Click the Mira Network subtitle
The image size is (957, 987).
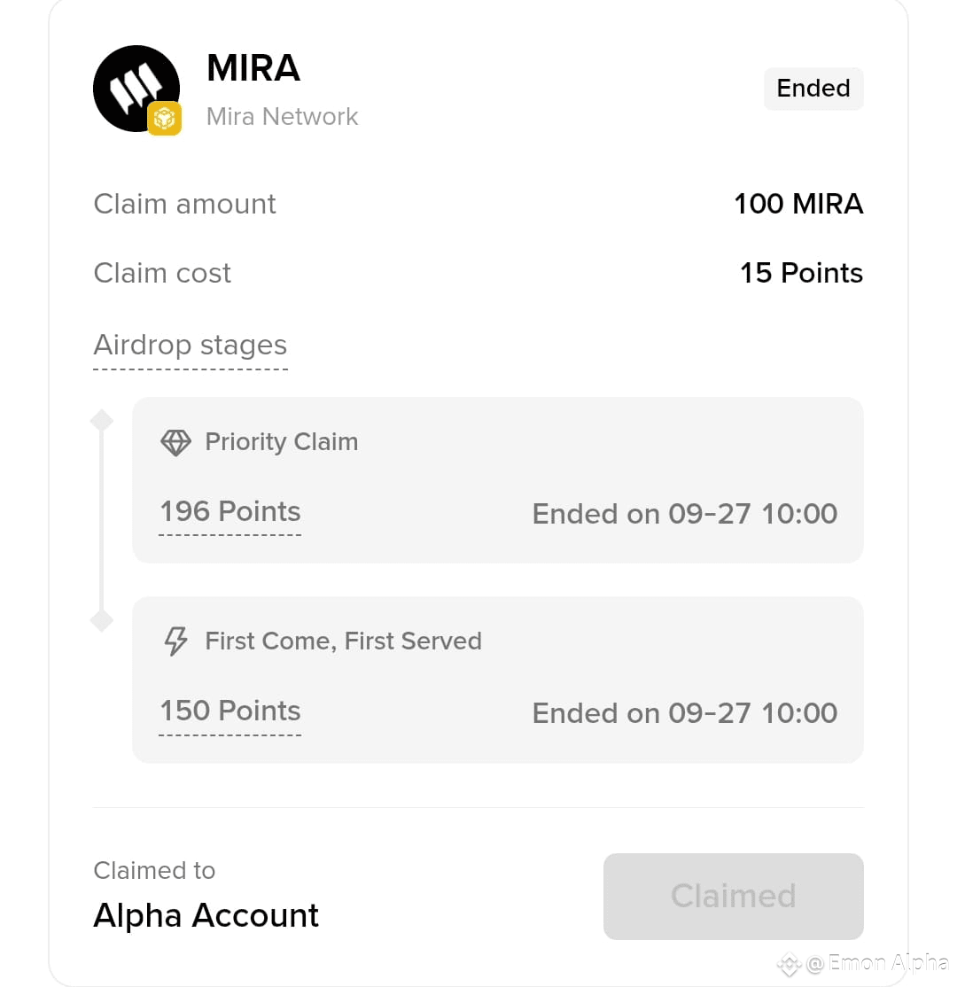pyautogui.click(x=282, y=117)
